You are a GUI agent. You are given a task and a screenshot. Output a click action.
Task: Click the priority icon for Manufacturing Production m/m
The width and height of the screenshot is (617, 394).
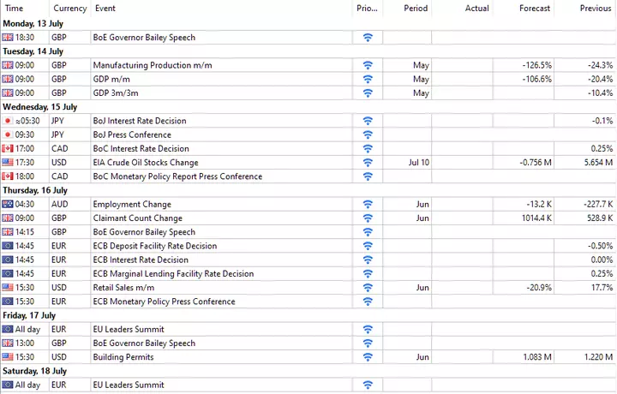368,65
